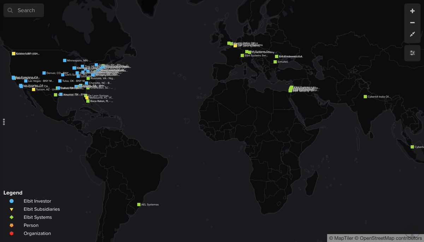Screen dimensions: 424x242
Task: Click the orange Person legend icon
Action: [x=12, y=225]
